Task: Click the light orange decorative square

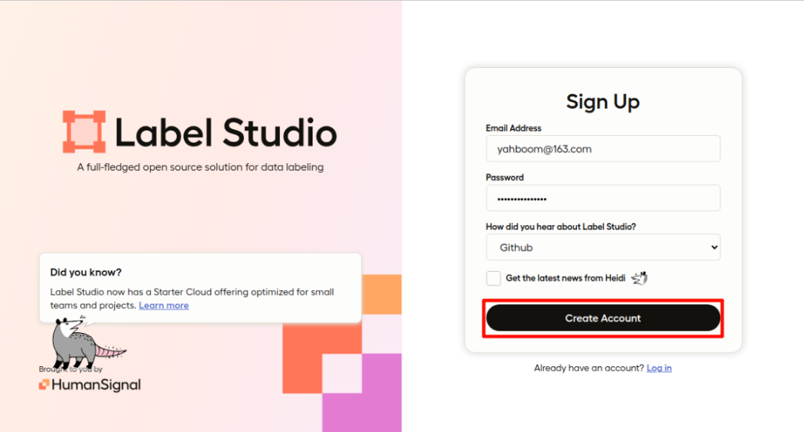Action: [x=382, y=295]
